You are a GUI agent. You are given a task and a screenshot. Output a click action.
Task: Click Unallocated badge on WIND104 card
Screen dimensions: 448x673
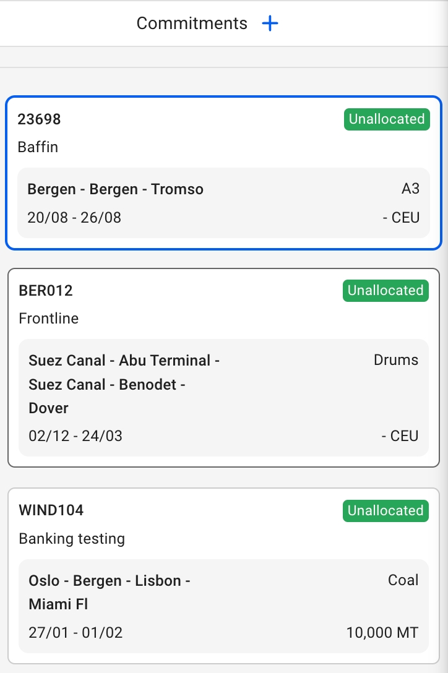point(386,511)
